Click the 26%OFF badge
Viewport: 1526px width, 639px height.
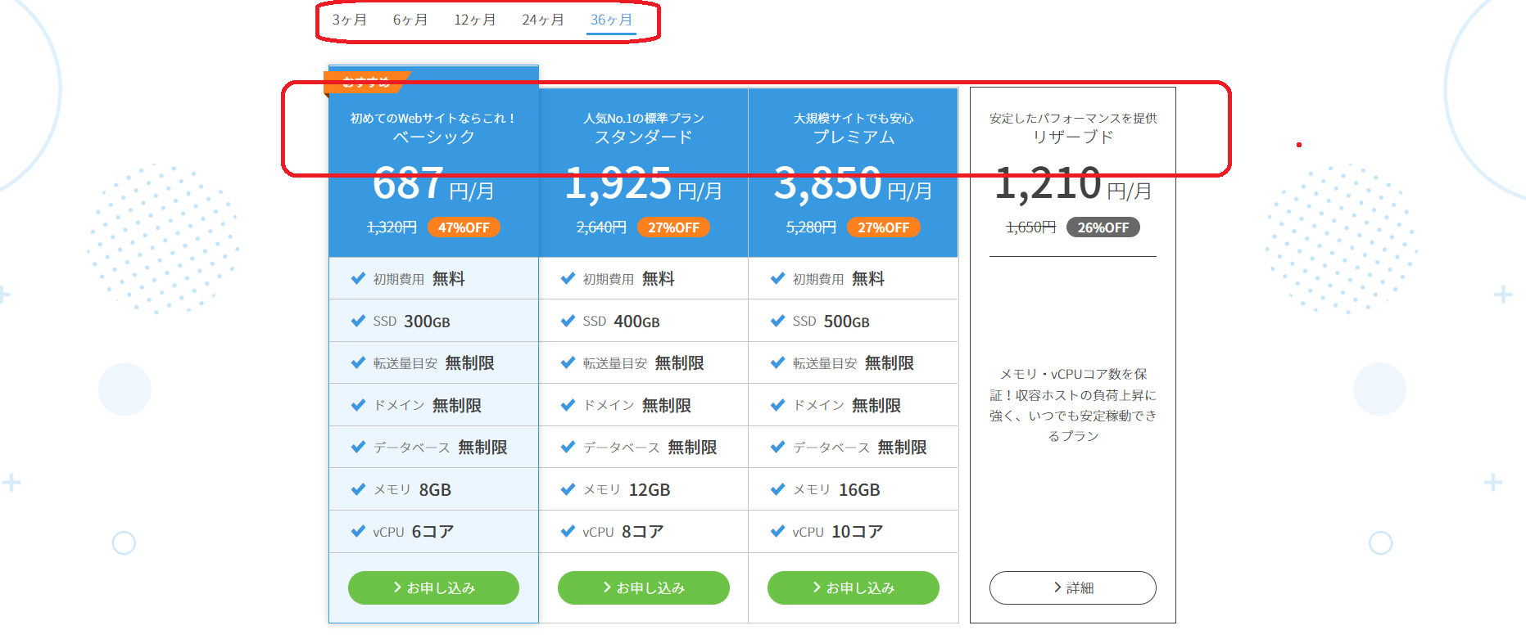tap(1103, 227)
